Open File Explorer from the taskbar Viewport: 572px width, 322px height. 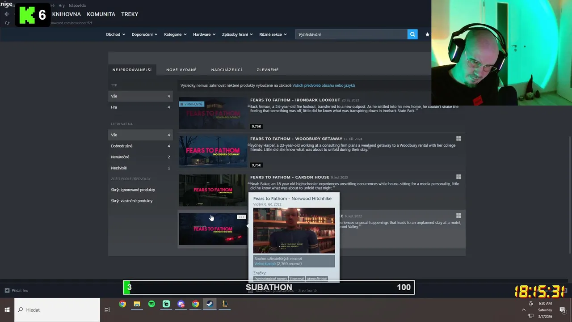pos(137,304)
